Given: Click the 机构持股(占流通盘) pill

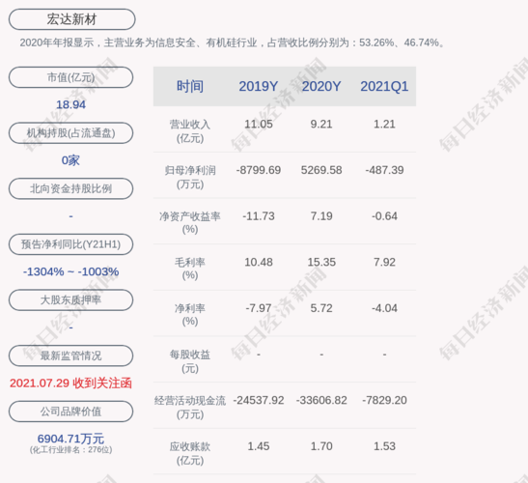Looking at the screenshot, I should (70, 132).
